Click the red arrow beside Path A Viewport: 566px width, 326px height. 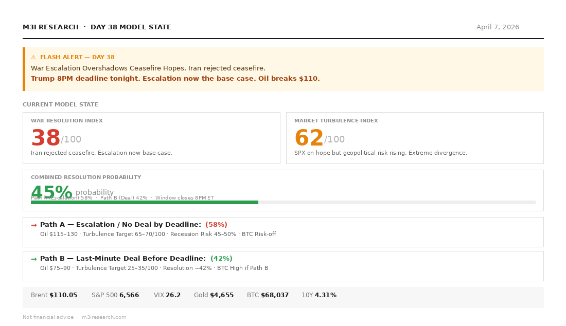click(x=34, y=225)
